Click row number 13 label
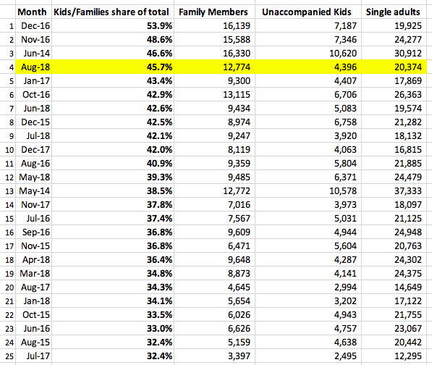 (9, 191)
